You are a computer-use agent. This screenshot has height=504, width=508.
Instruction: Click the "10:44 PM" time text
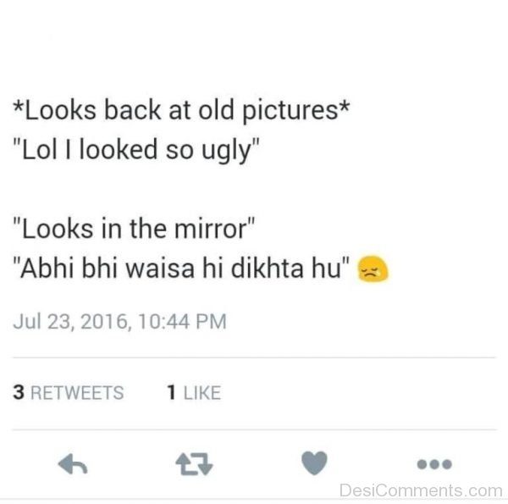tap(182, 322)
